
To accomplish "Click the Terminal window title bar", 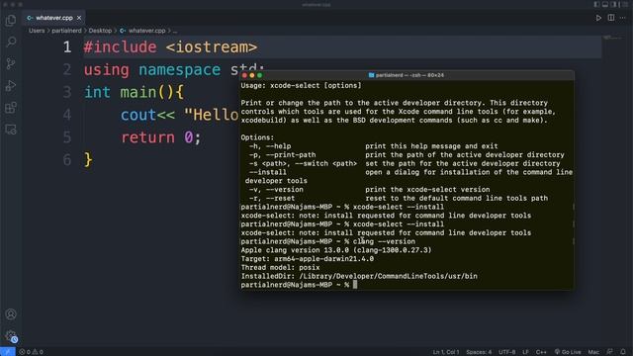I will pos(407,75).
